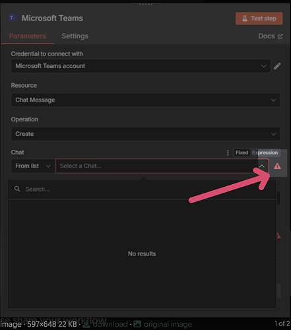Screen dimensions: 291x330
Task: Click the Microsoft Teams logo icon
Action: (x=13, y=18)
